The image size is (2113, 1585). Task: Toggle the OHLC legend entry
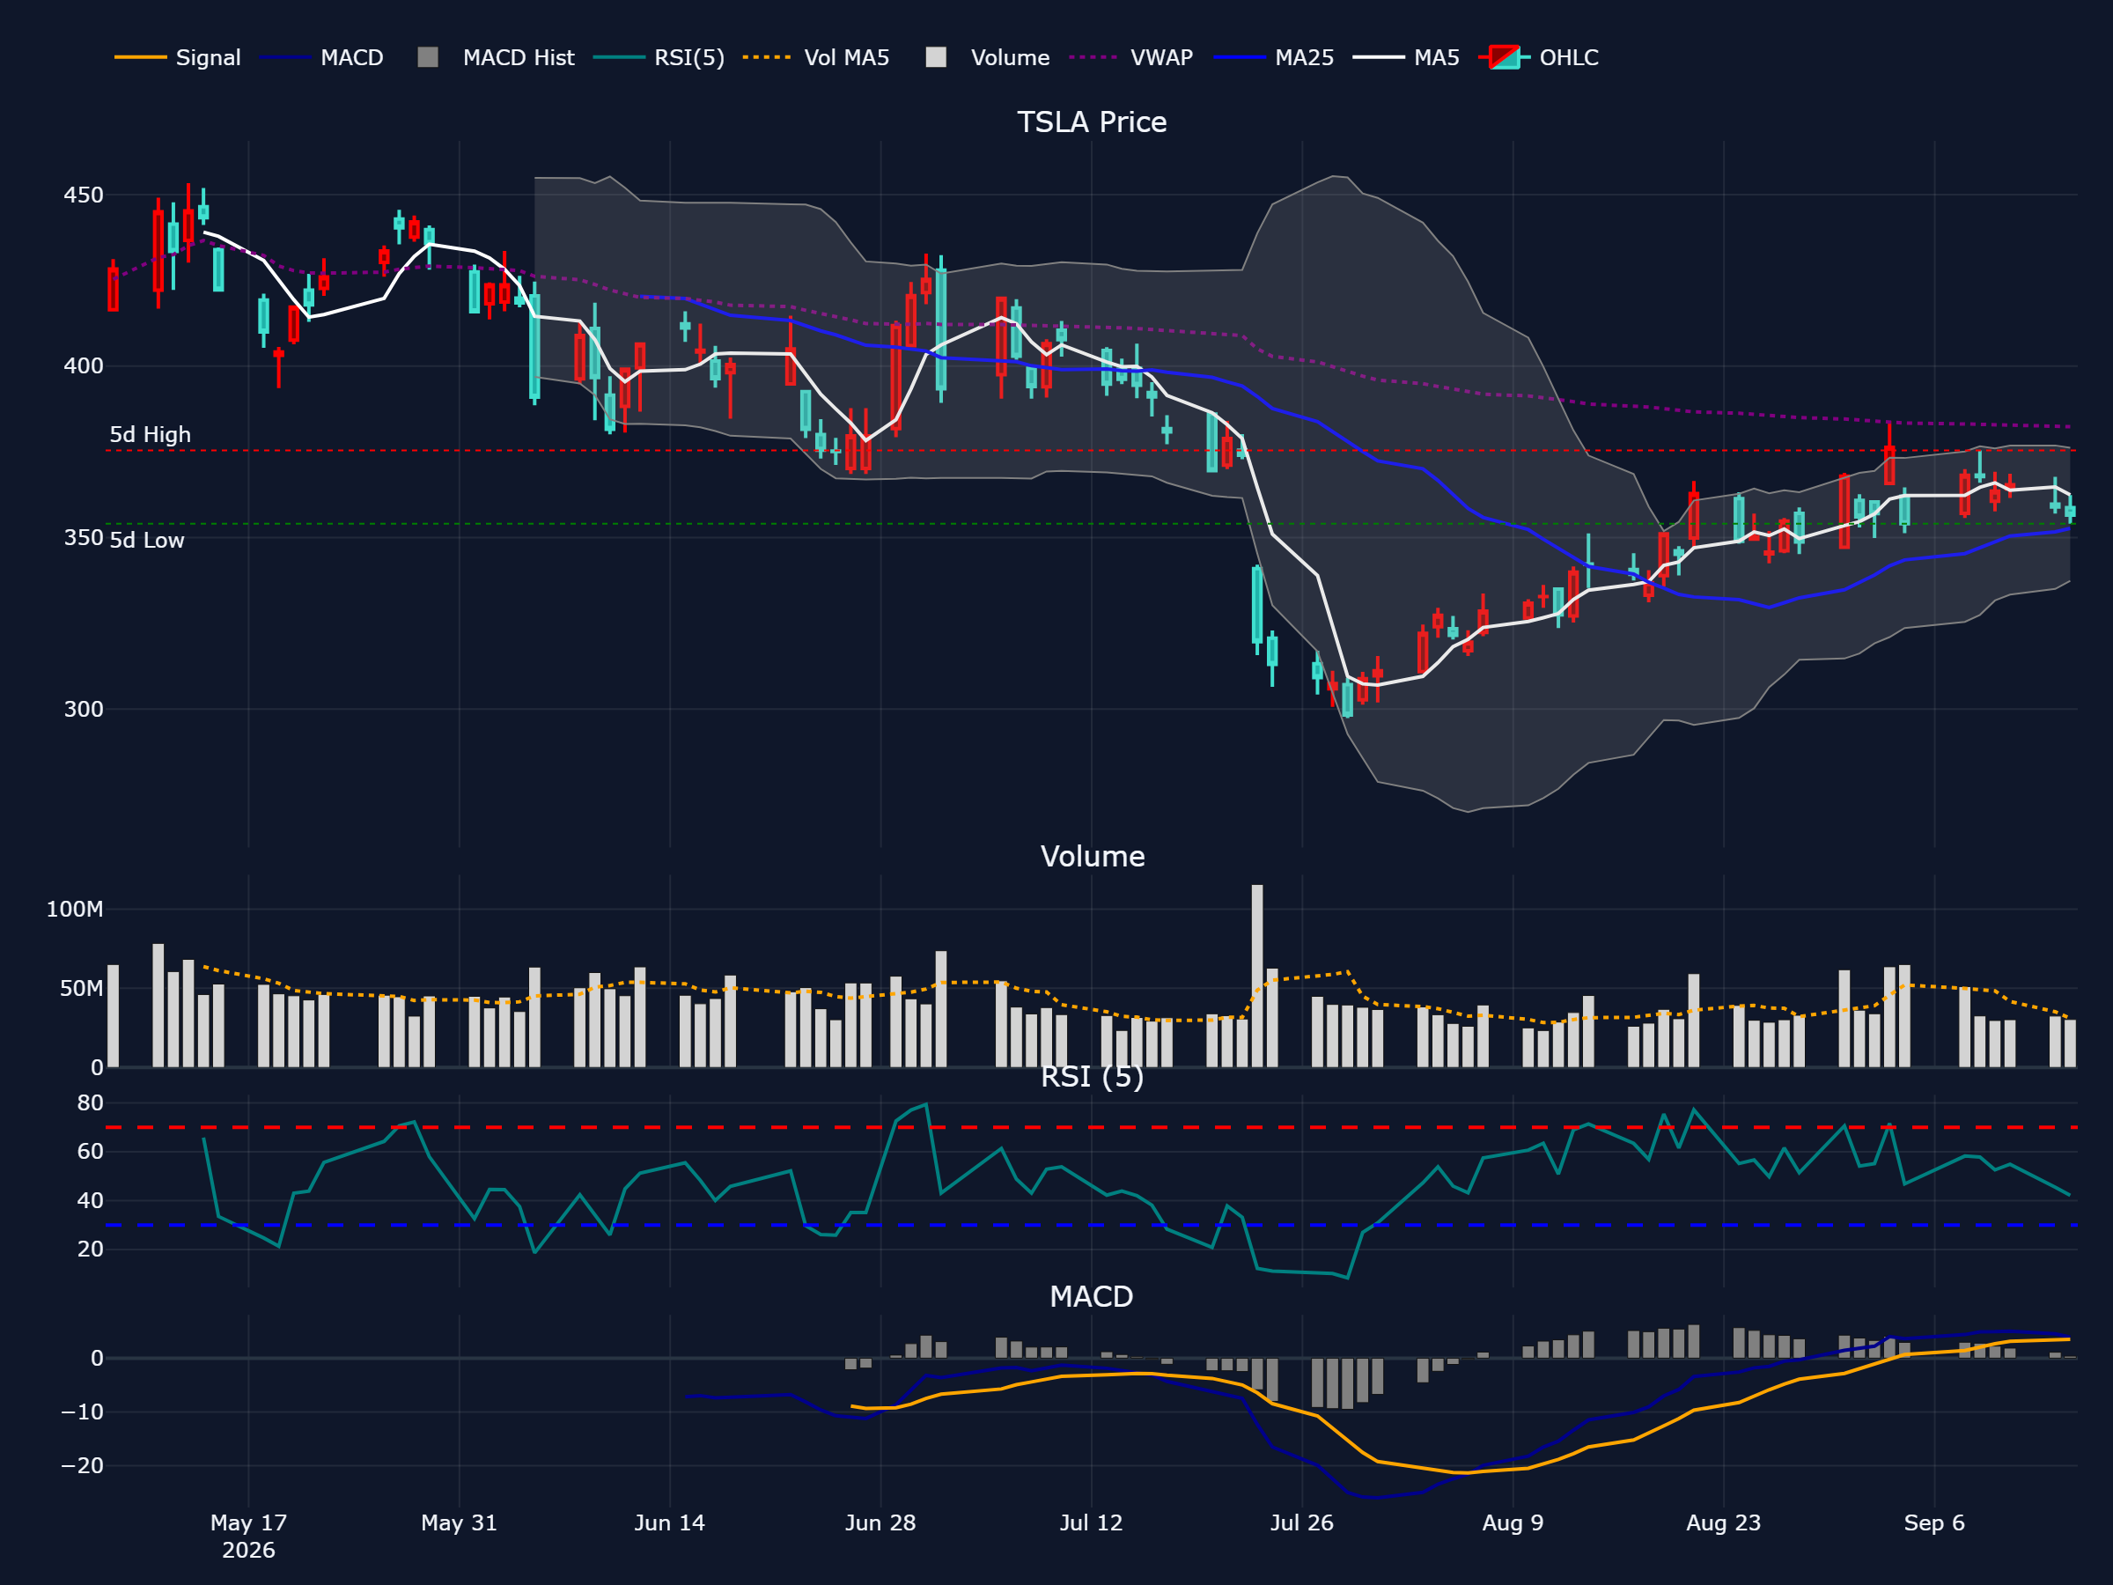pyautogui.click(x=1538, y=57)
